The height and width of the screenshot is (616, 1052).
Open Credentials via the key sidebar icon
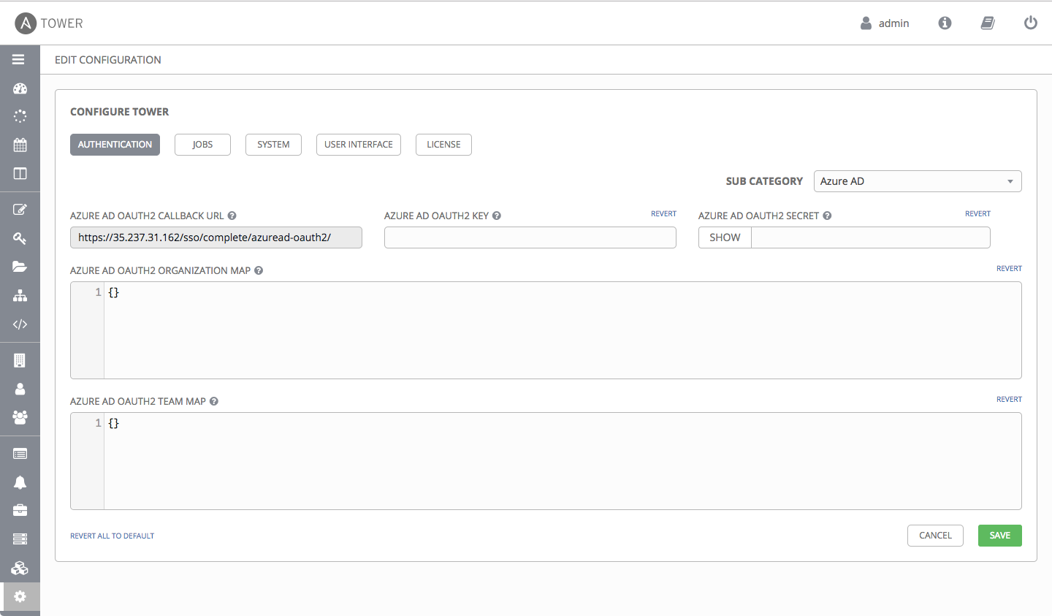click(20, 238)
